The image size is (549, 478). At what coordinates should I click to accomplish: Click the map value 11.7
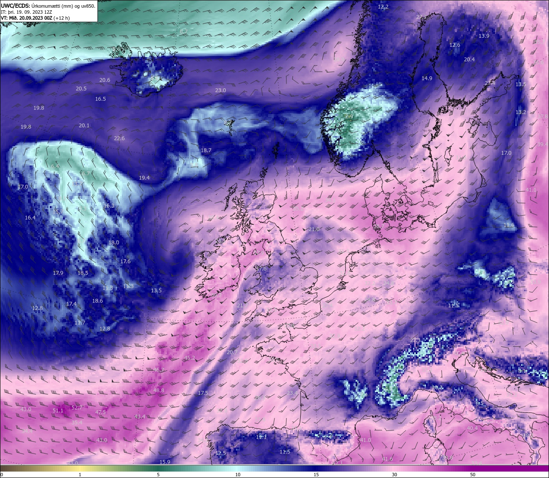[x=80, y=323]
